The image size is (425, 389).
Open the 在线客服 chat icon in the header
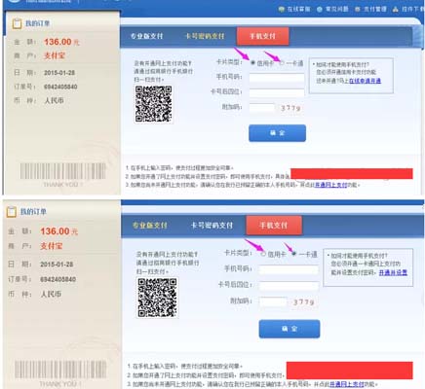click(282, 9)
